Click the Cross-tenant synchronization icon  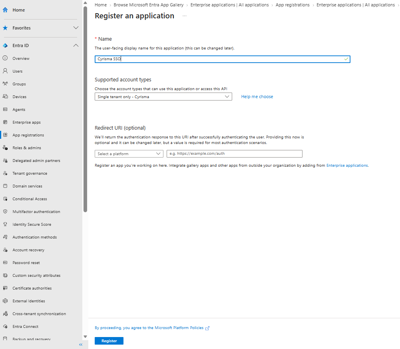pos(5,314)
